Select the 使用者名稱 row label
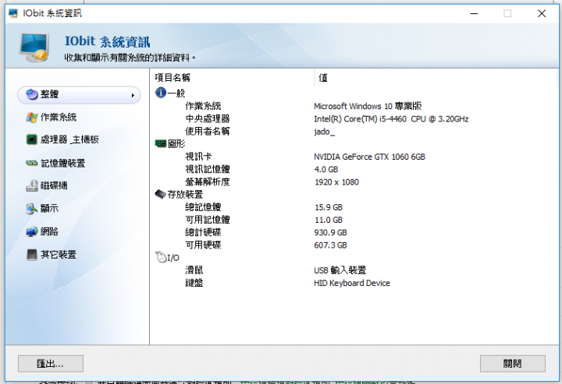Screen dimensions: 562x384 coord(207,131)
